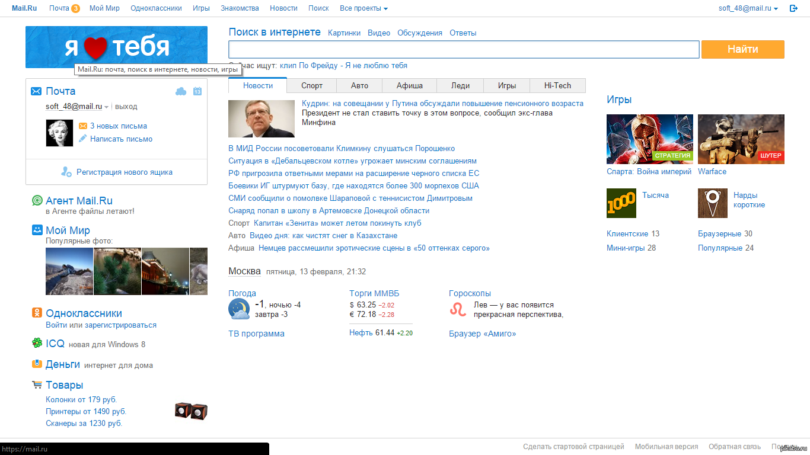810x455 pixels.
Task: Click the Агент Mail.Ru green icon
Action: pos(37,201)
